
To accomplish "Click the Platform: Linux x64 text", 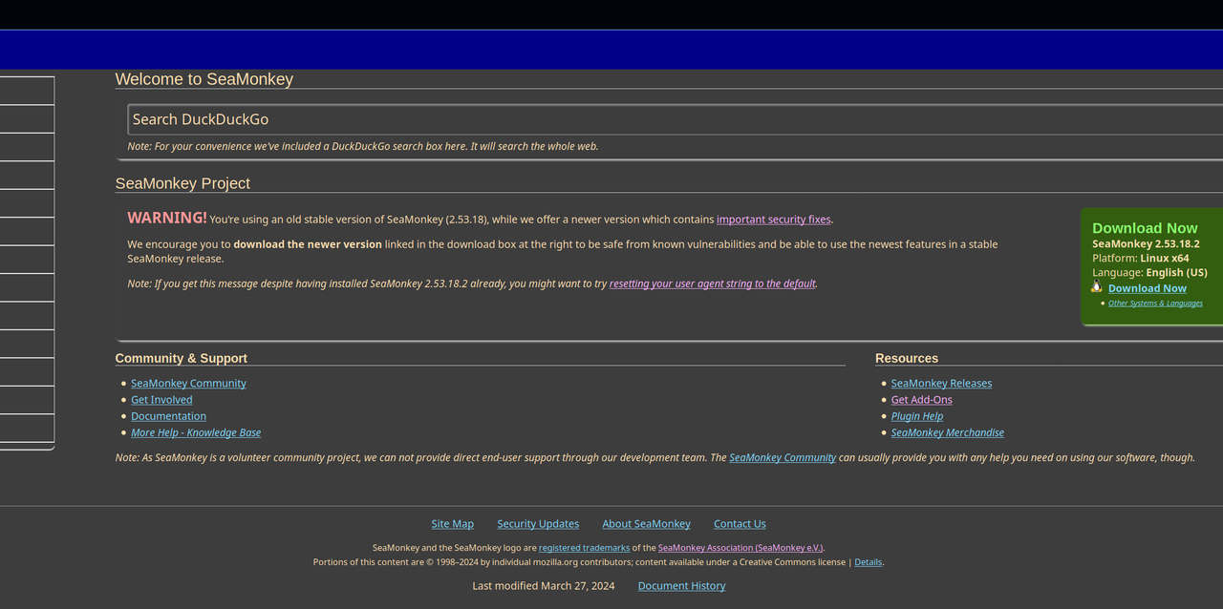I will point(1140,259).
